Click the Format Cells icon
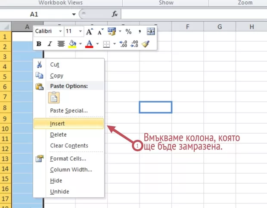Viewport: 267px width, 208px height. [x=39, y=159]
